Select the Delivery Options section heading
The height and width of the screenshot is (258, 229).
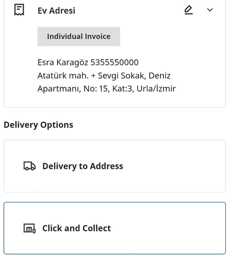38,124
